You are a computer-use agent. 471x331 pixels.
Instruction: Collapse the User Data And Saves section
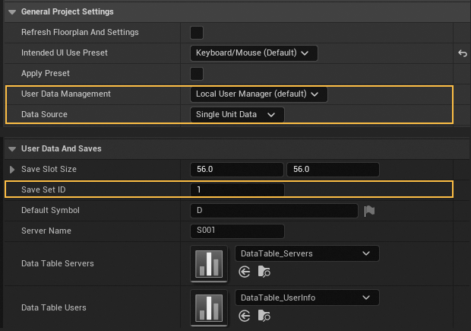tap(12, 148)
